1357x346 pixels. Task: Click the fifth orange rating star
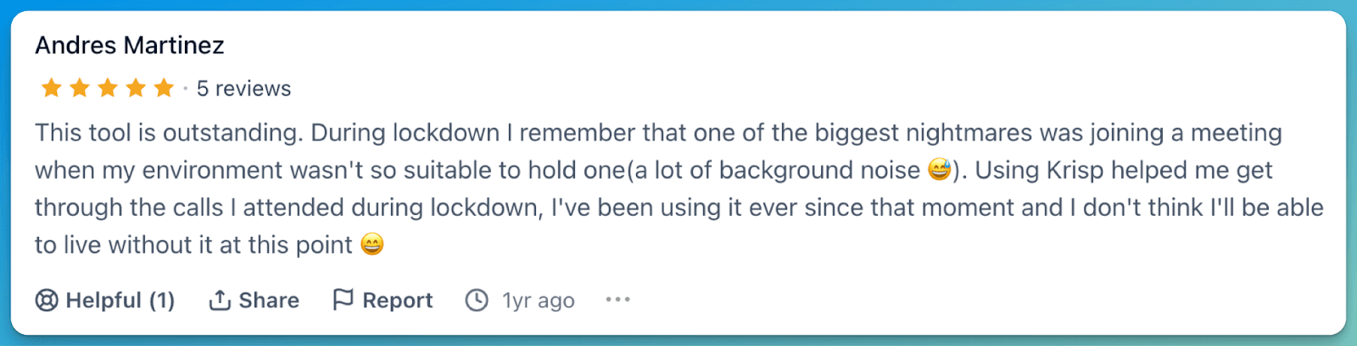[x=164, y=88]
